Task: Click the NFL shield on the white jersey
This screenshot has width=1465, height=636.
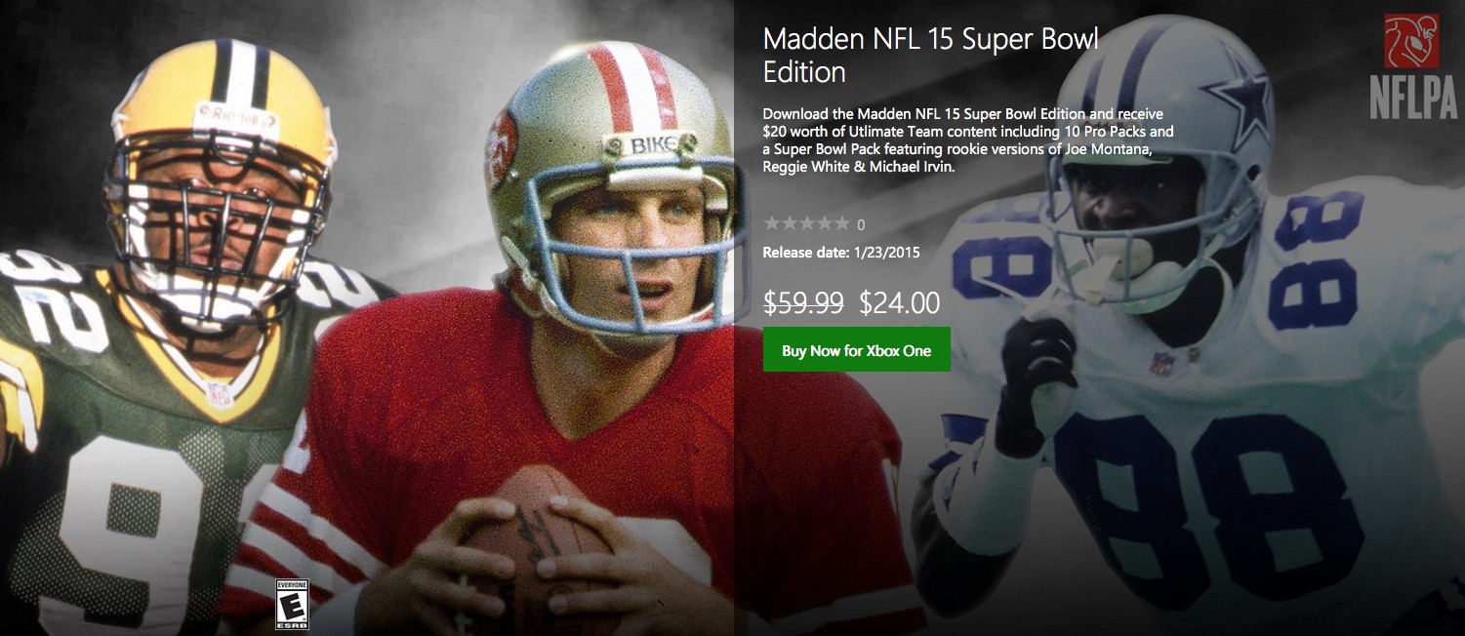Action: (x=1160, y=363)
